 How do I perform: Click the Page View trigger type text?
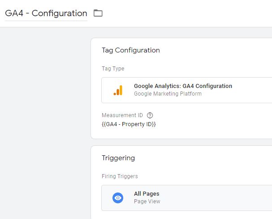[147, 201]
